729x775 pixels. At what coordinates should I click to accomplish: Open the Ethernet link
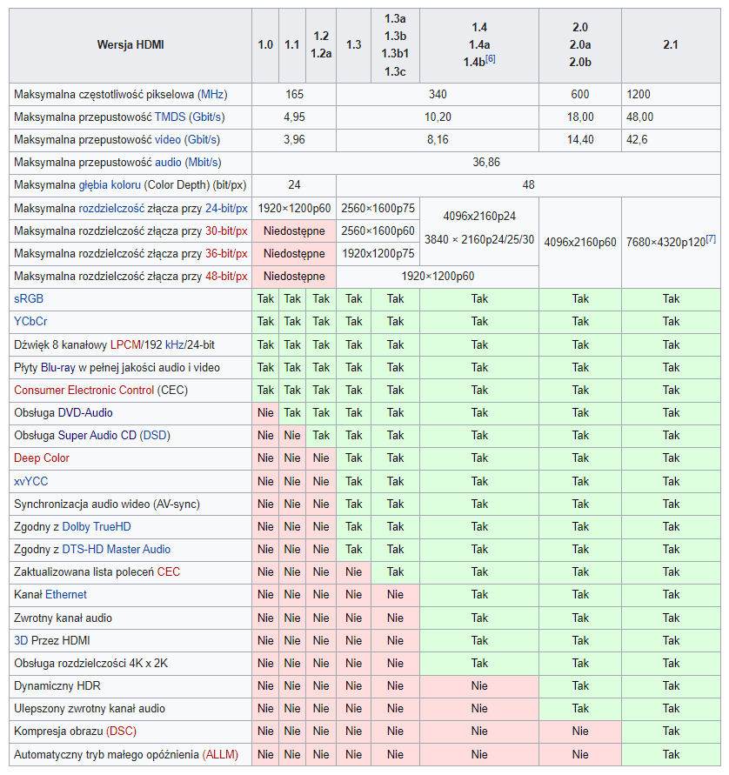click(x=66, y=595)
